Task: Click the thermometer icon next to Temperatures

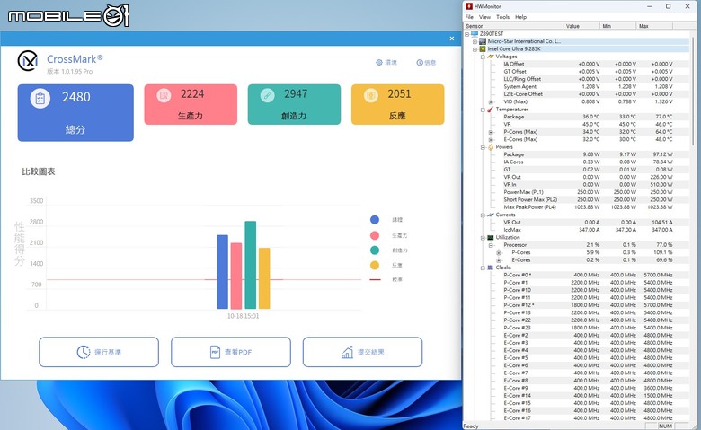Action: 491,109
